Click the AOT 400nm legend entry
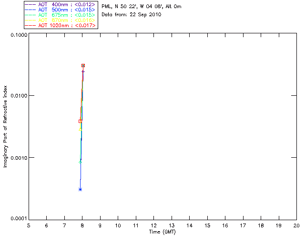305x244 pixels. (61, 4)
